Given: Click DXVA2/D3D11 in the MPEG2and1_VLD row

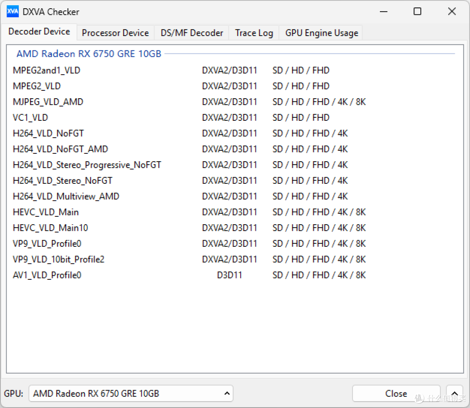Looking at the screenshot, I should point(229,70).
